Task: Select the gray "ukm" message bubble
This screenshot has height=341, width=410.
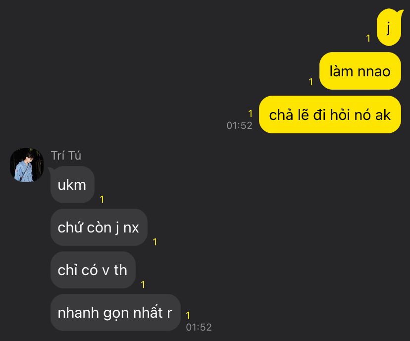Action: tap(72, 185)
